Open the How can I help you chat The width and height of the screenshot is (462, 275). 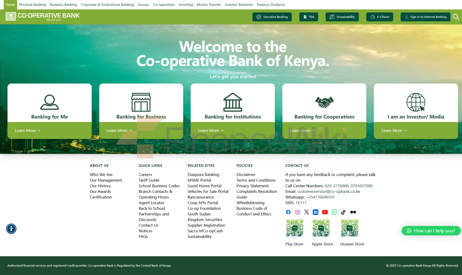click(x=431, y=231)
